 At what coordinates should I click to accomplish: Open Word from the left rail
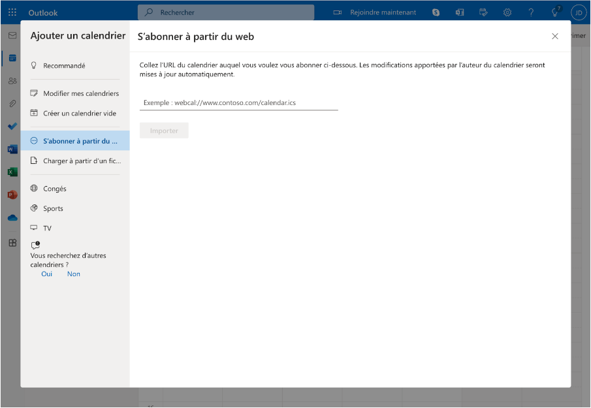pos(12,149)
